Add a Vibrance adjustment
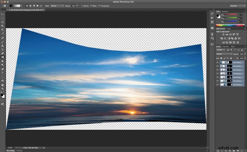 [238, 34]
